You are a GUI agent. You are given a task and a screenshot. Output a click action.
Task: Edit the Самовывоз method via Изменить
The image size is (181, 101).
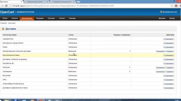tap(161, 72)
